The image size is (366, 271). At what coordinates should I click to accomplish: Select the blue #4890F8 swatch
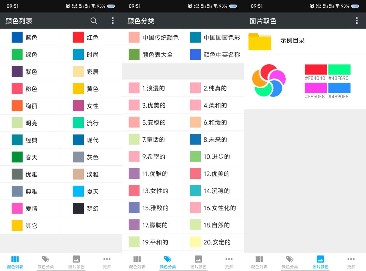339,88
